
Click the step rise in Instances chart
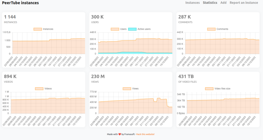coord(50,40)
